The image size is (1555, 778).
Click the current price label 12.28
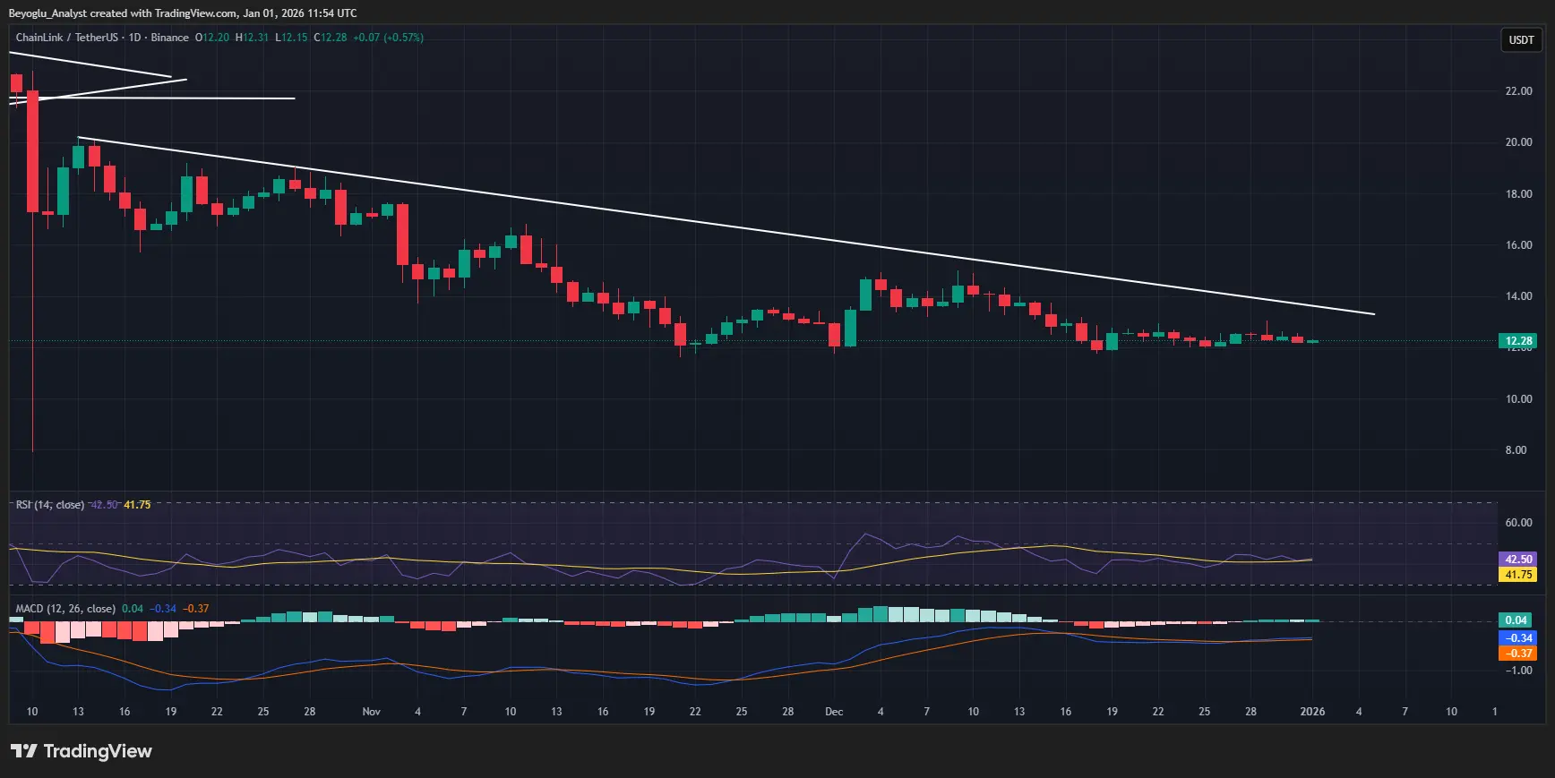pos(1517,341)
